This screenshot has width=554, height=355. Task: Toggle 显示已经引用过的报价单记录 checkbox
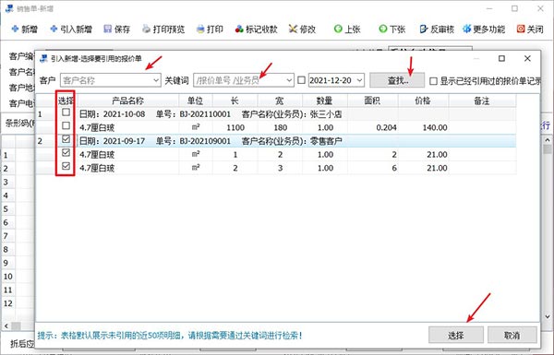click(x=433, y=81)
